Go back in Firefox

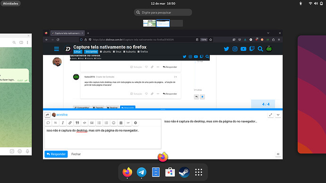pyautogui.click(x=47, y=40)
